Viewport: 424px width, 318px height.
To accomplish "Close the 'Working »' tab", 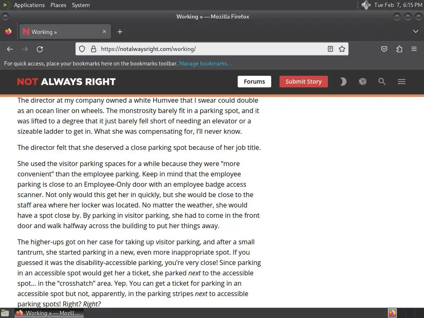I will [104, 31].
